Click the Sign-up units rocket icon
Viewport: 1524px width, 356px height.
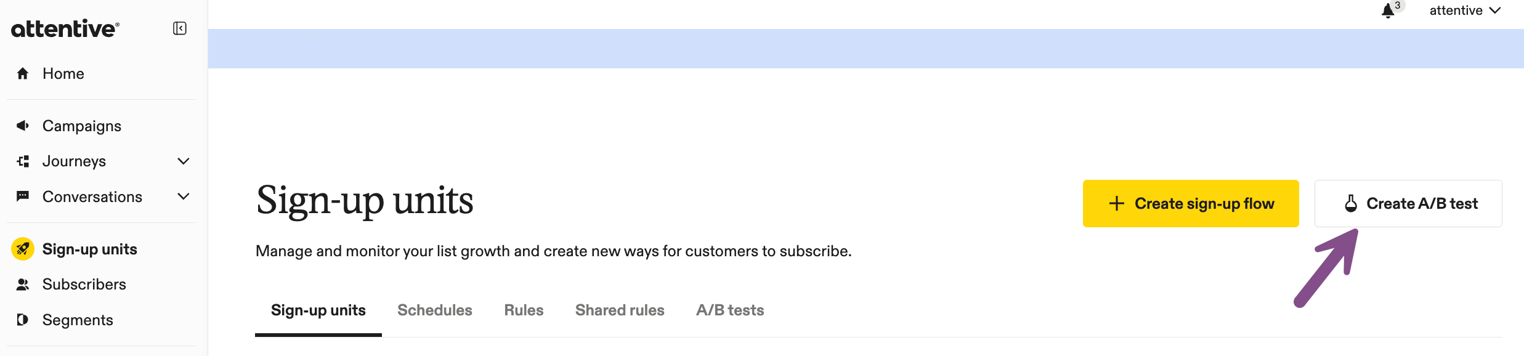[x=23, y=249]
